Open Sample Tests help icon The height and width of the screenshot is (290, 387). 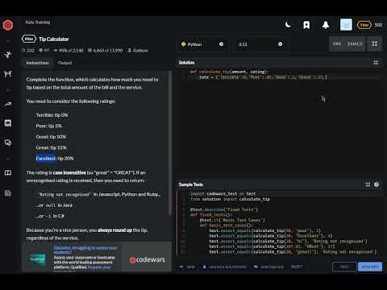377,184
